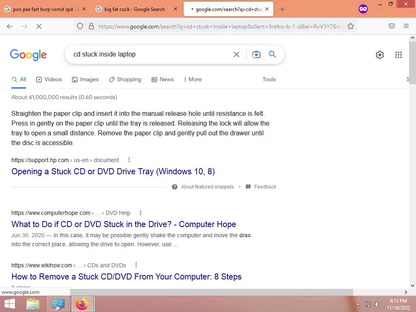Submit search with magnifier icon
Image resolution: width=416 pixels, height=312 pixels.
(x=272, y=54)
